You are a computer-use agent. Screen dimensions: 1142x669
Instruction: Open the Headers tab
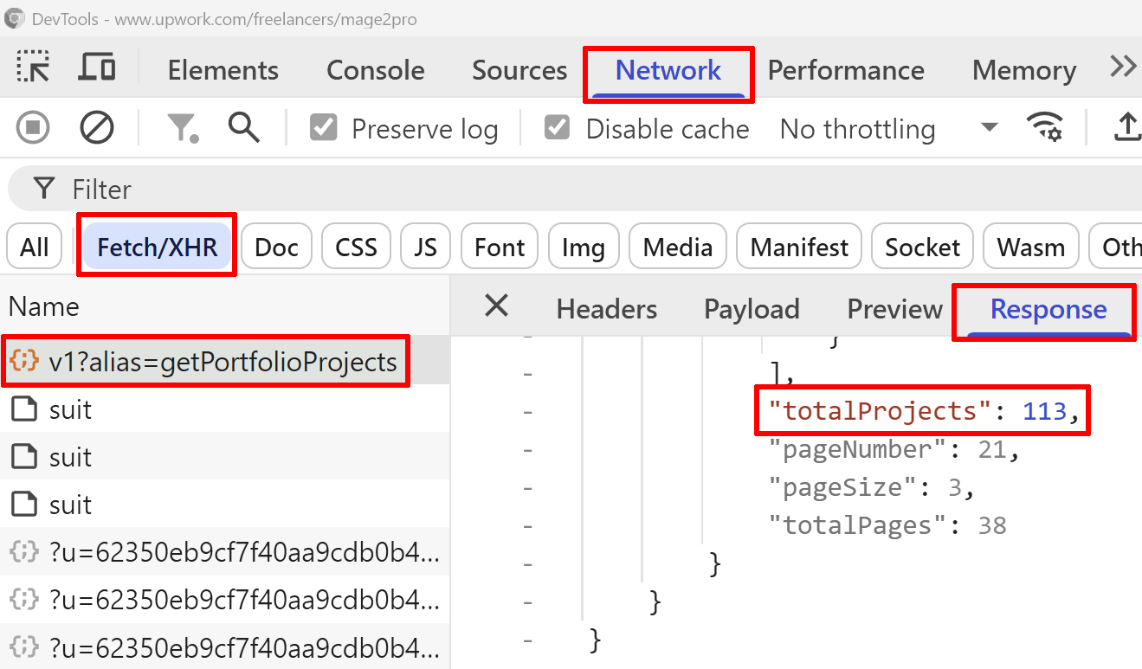pos(606,309)
